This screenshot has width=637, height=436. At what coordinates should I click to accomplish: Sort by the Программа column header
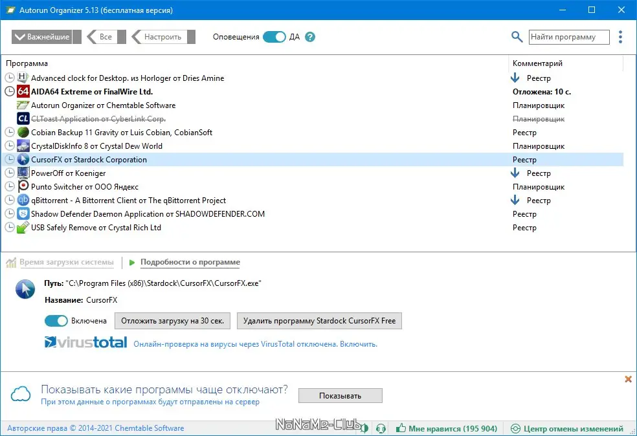[x=27, y=63]
